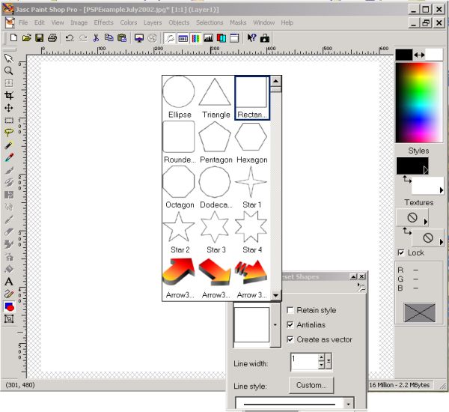This screenshot has height=412, width=449.
Task: Select the Crop tool
Action: [x=9, y=95]
